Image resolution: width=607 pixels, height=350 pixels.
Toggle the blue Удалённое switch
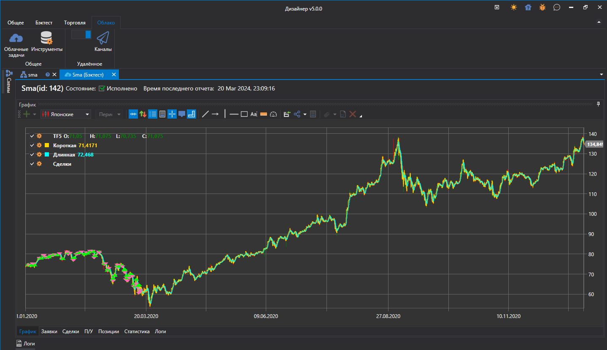81,34
